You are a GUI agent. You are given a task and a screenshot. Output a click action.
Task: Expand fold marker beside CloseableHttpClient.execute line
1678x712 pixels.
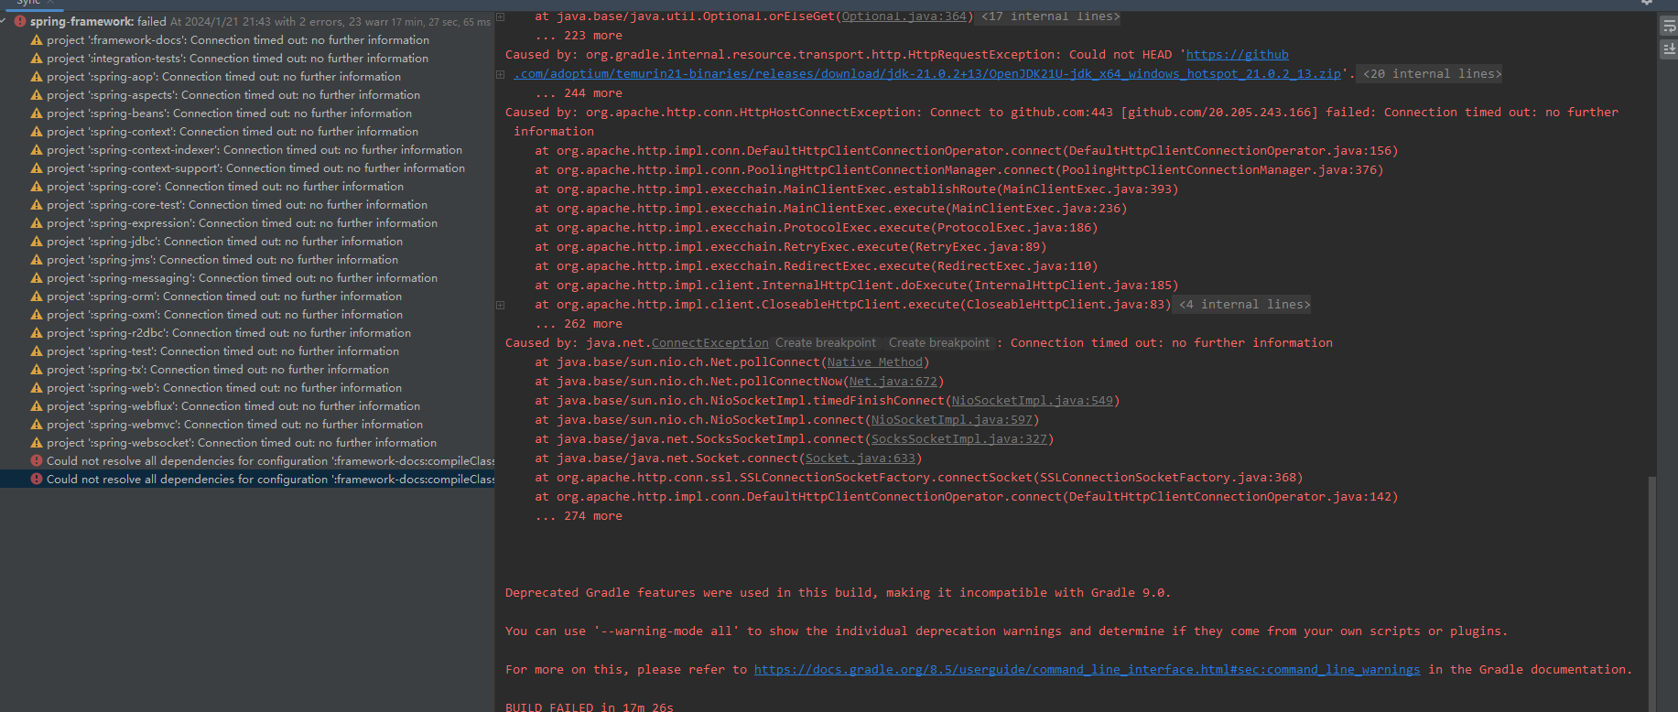coord(500,305)
